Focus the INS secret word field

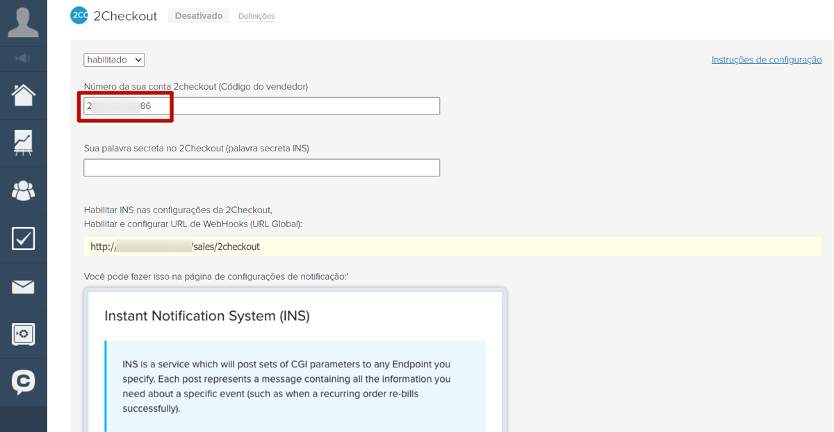262,168
